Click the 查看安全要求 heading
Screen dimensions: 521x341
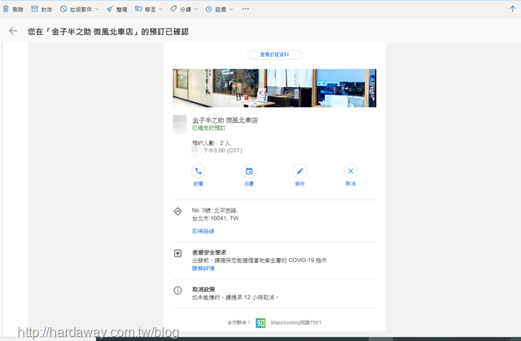pos(209,252)
